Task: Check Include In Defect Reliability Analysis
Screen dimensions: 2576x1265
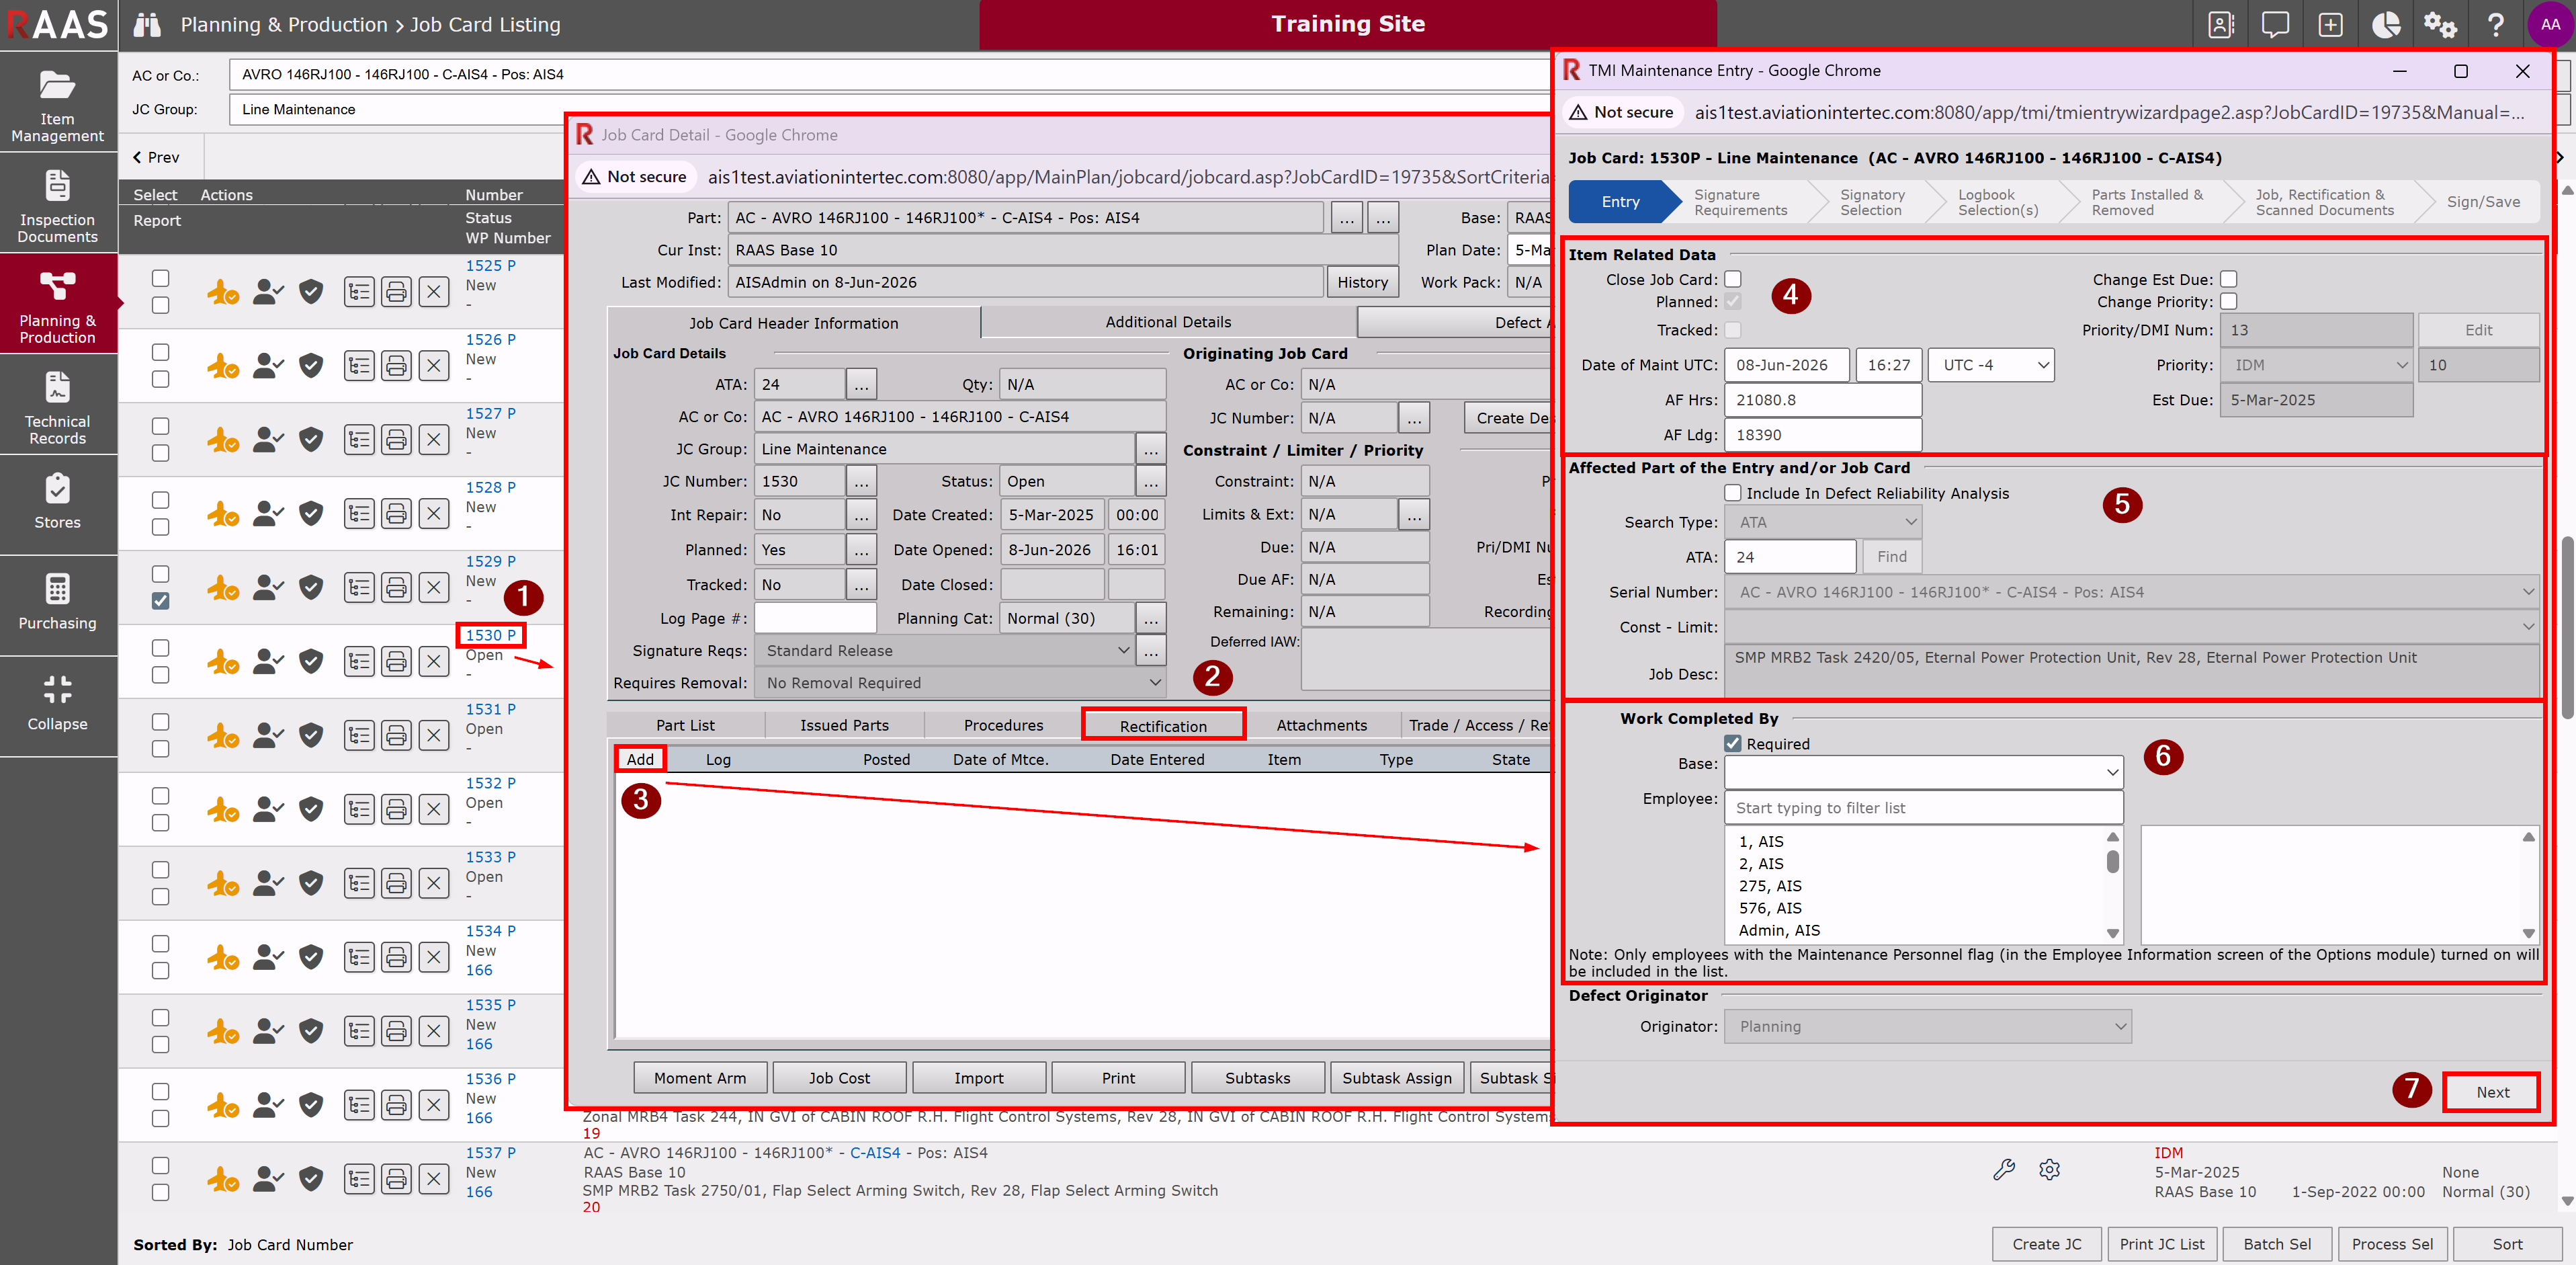Action: pyautogui.click(x=1733, y=493)
